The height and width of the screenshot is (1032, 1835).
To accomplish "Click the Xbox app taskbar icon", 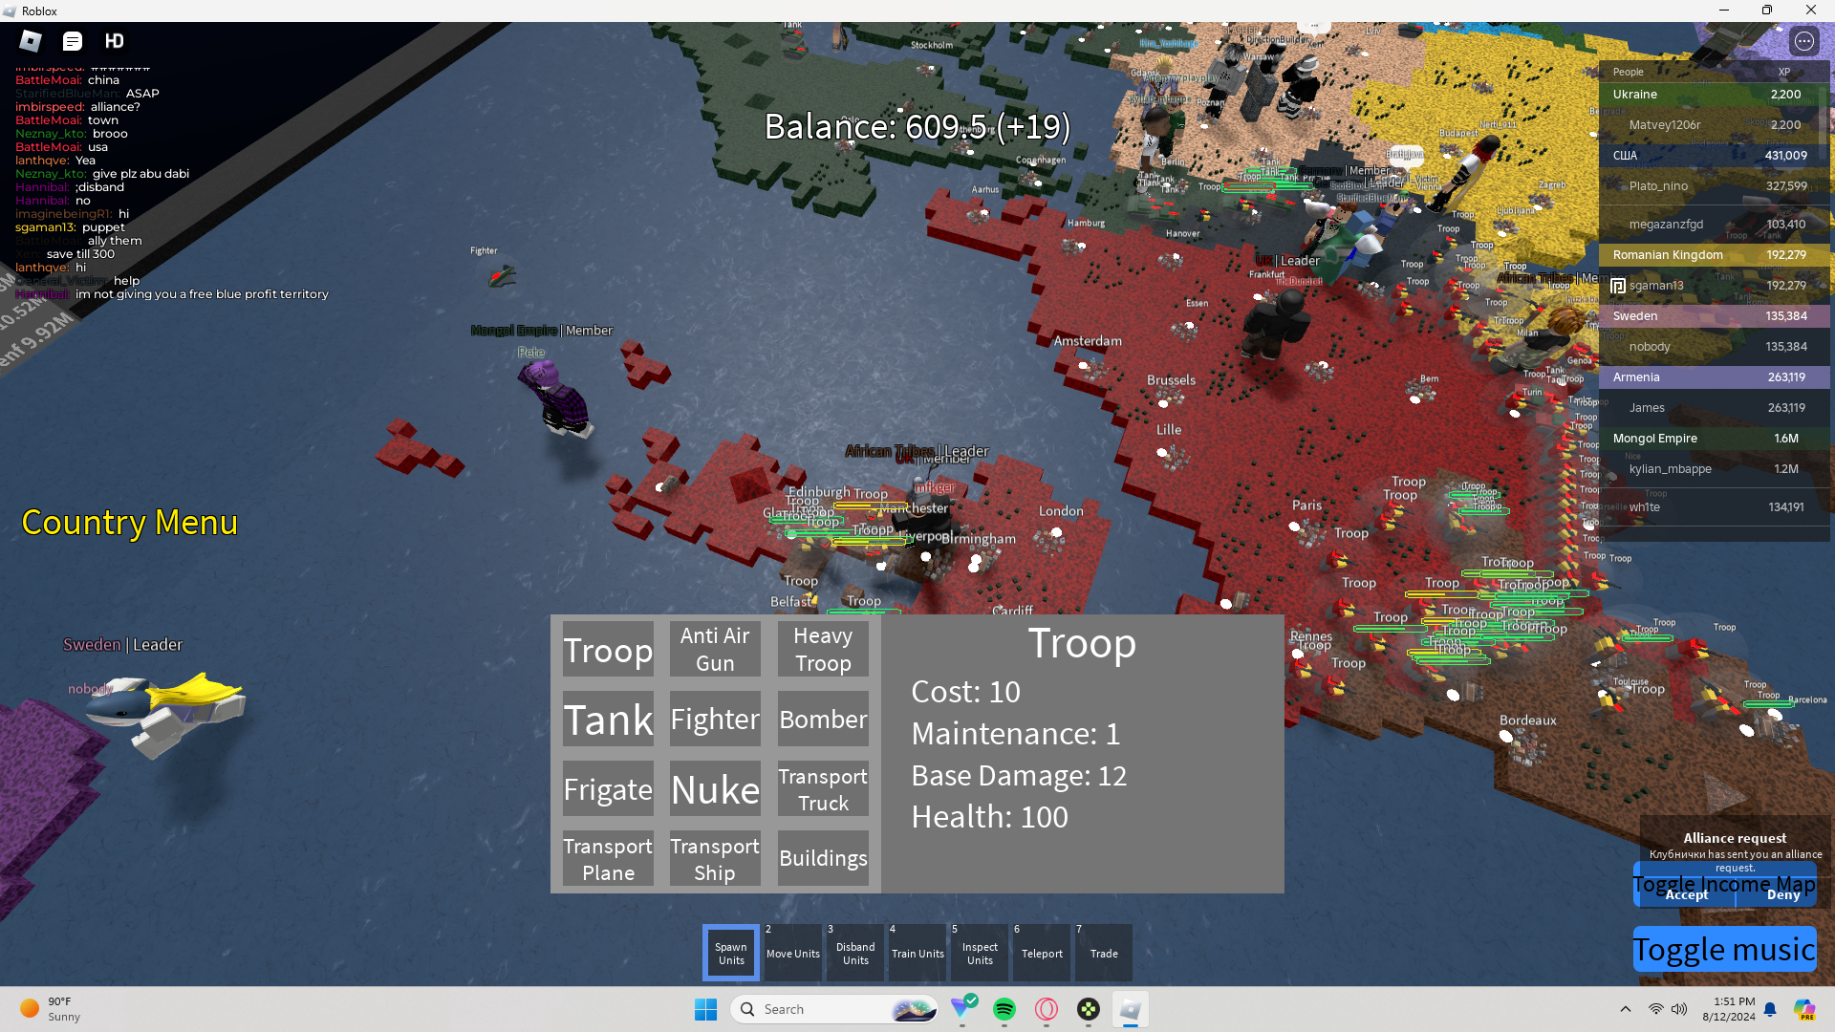I will 1089,1009.
